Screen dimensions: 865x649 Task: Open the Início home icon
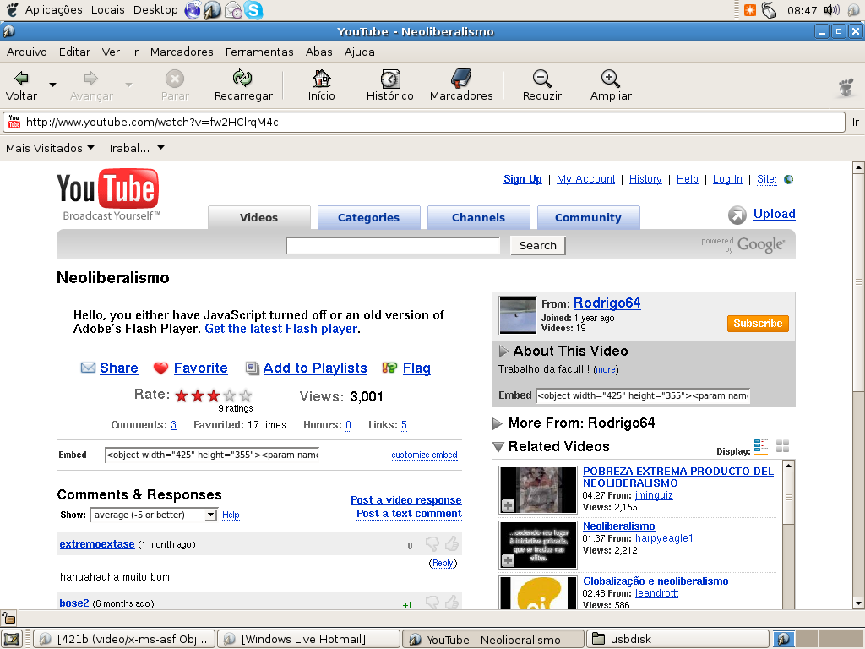[321, 79]
